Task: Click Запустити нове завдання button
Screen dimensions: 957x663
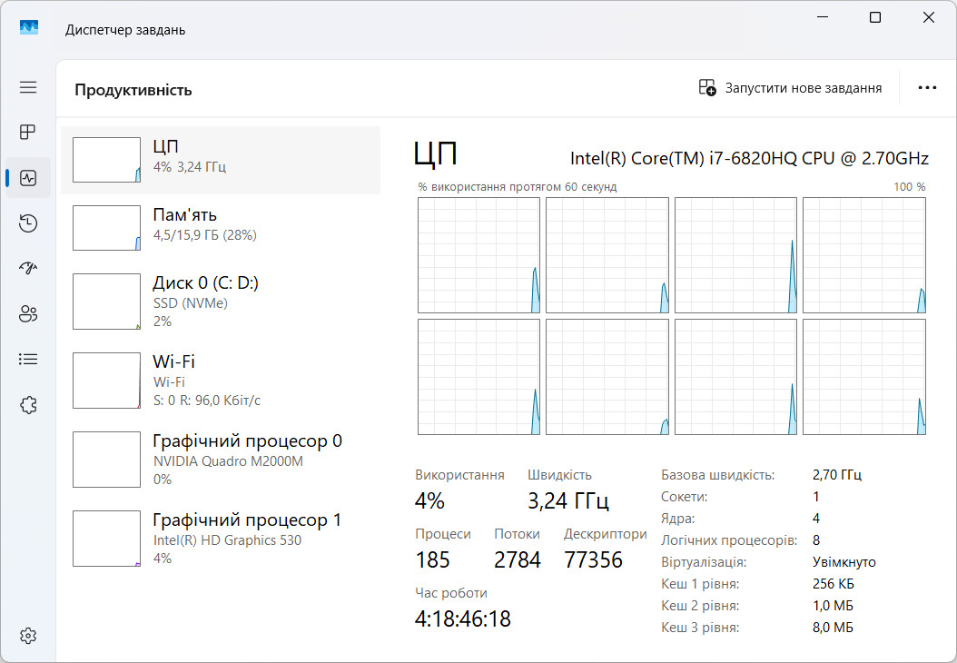Action: (x=790, y=88)
